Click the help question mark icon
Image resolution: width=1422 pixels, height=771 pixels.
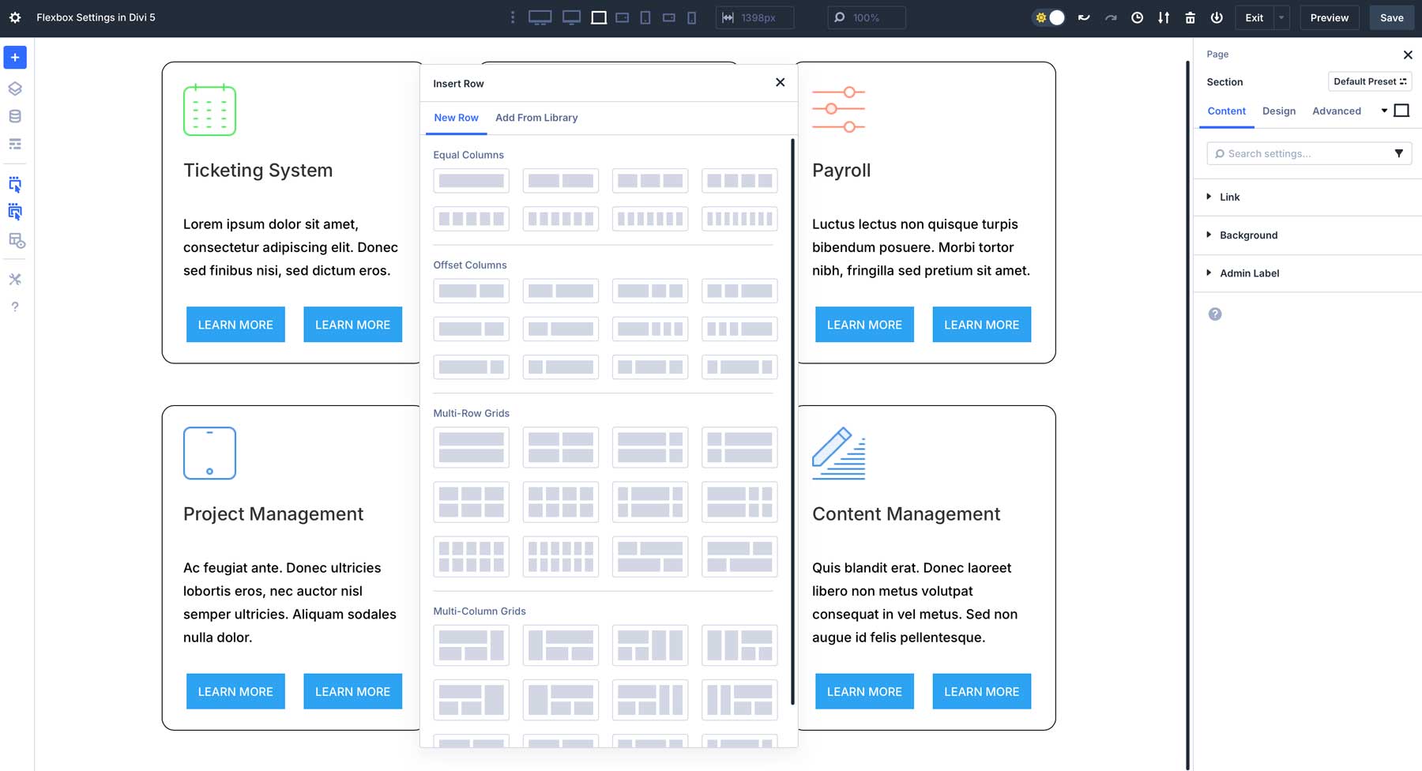point(14,307)
